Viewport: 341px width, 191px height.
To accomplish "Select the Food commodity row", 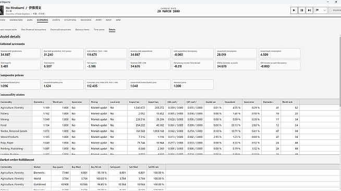I will 169,125.
